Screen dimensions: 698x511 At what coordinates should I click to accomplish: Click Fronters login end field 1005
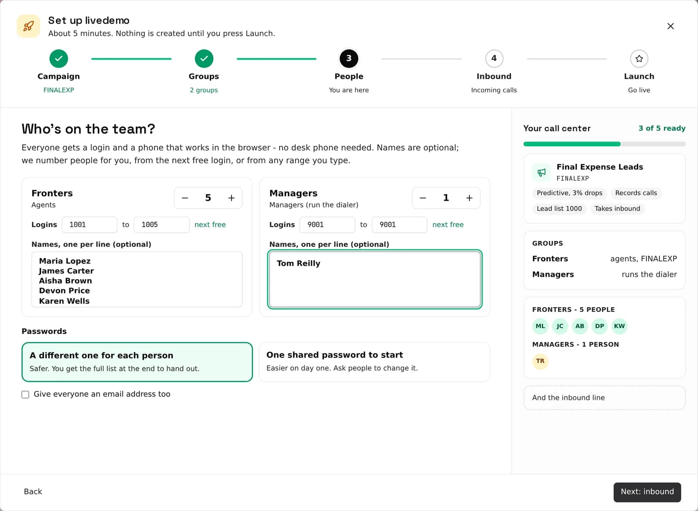point(161,225)
